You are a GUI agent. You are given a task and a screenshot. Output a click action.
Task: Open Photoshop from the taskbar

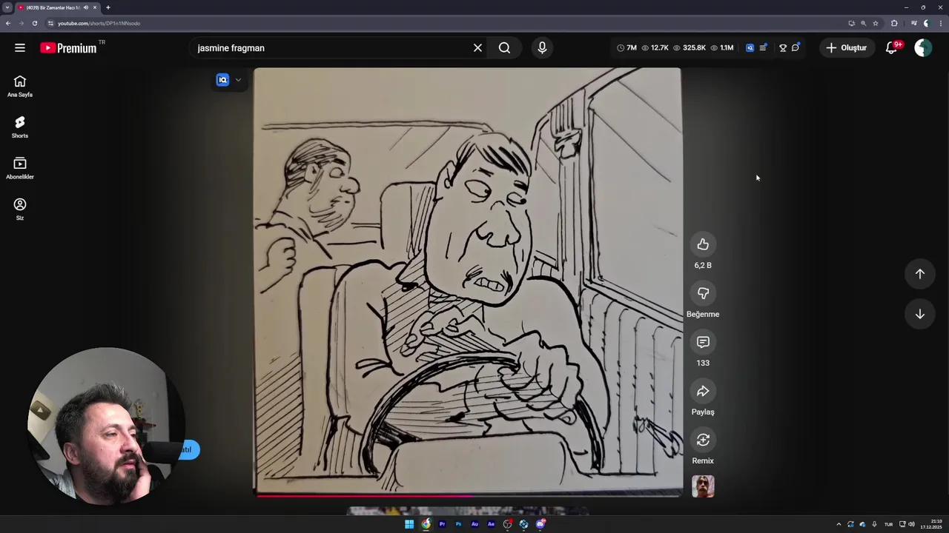point(458,524)
